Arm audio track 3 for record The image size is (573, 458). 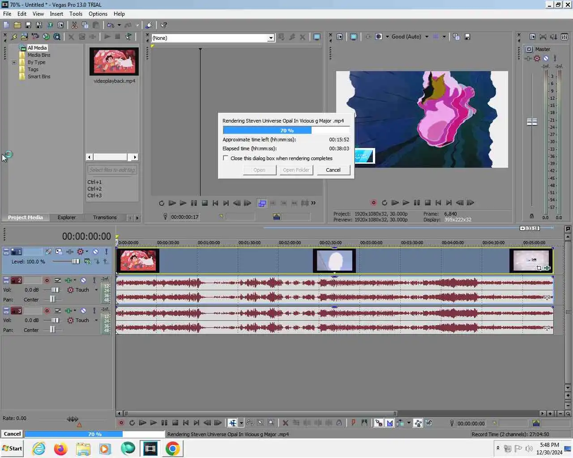click(x=47, y=311)
